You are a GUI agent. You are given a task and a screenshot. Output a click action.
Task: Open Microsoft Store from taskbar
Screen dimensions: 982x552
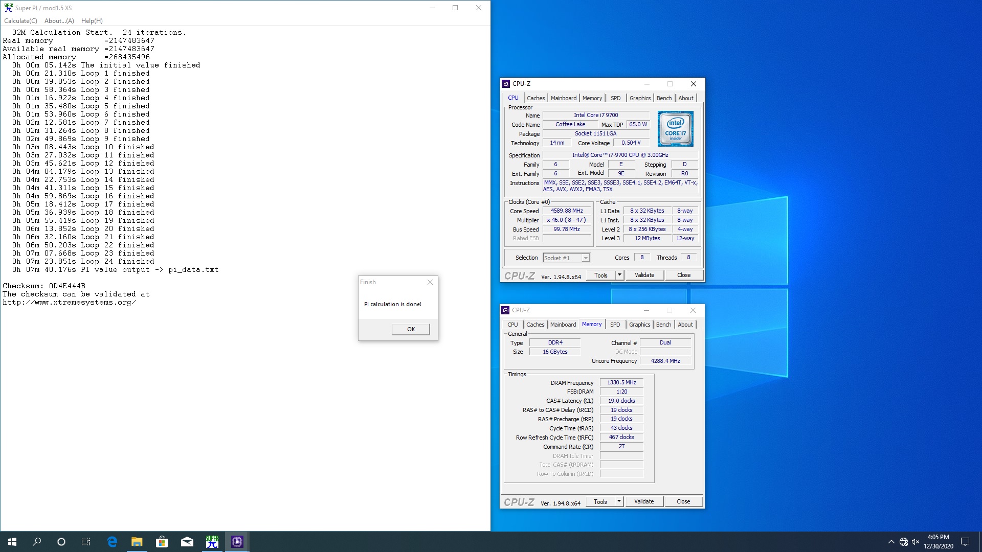coord(162,542)
